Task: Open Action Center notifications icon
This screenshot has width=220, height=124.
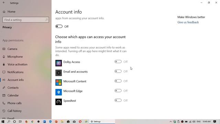Action: (214, 122)
